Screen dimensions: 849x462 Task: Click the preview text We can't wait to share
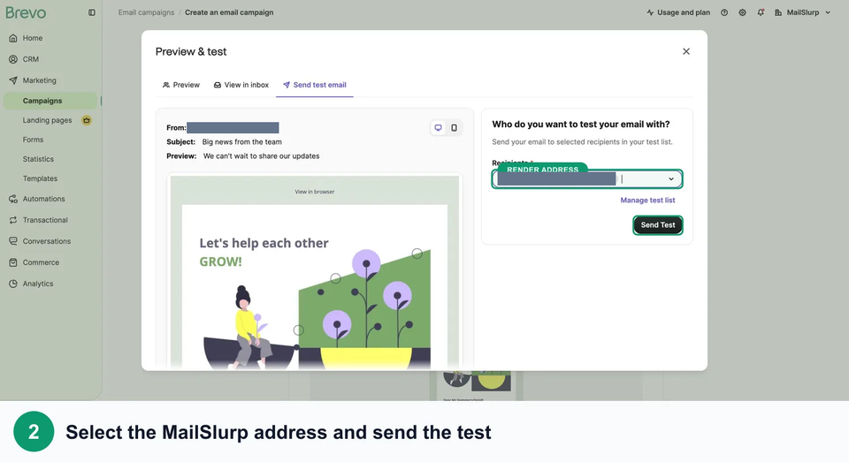[262, 155]
